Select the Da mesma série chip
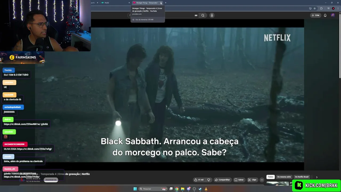The width and height of the screenshot is (341, 192). 284,177
